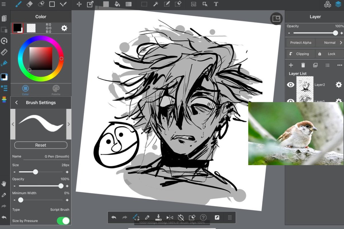Open the Layer2 settings gear

[339, 85]
